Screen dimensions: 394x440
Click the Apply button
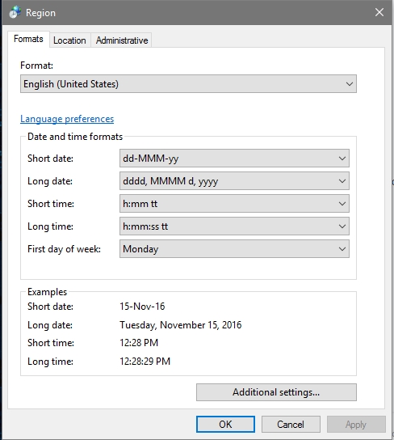(x=356, y=425)
